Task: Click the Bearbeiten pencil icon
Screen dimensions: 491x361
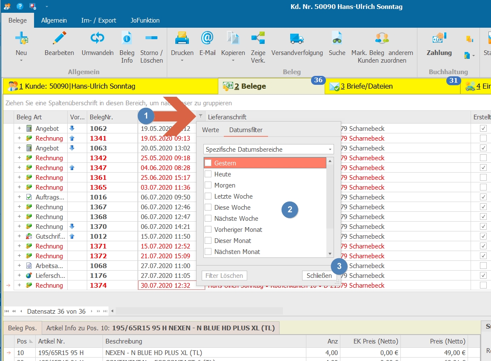Action: (x=59, y=38)
